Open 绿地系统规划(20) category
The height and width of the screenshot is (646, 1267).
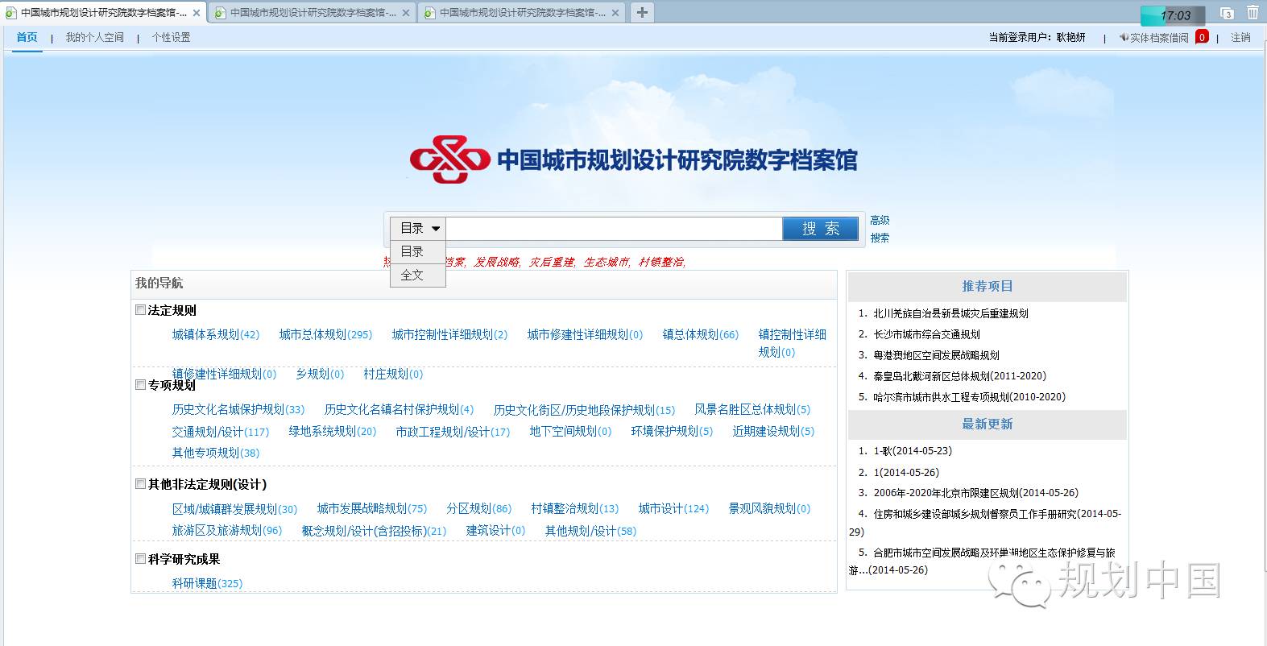click(333, 431)
